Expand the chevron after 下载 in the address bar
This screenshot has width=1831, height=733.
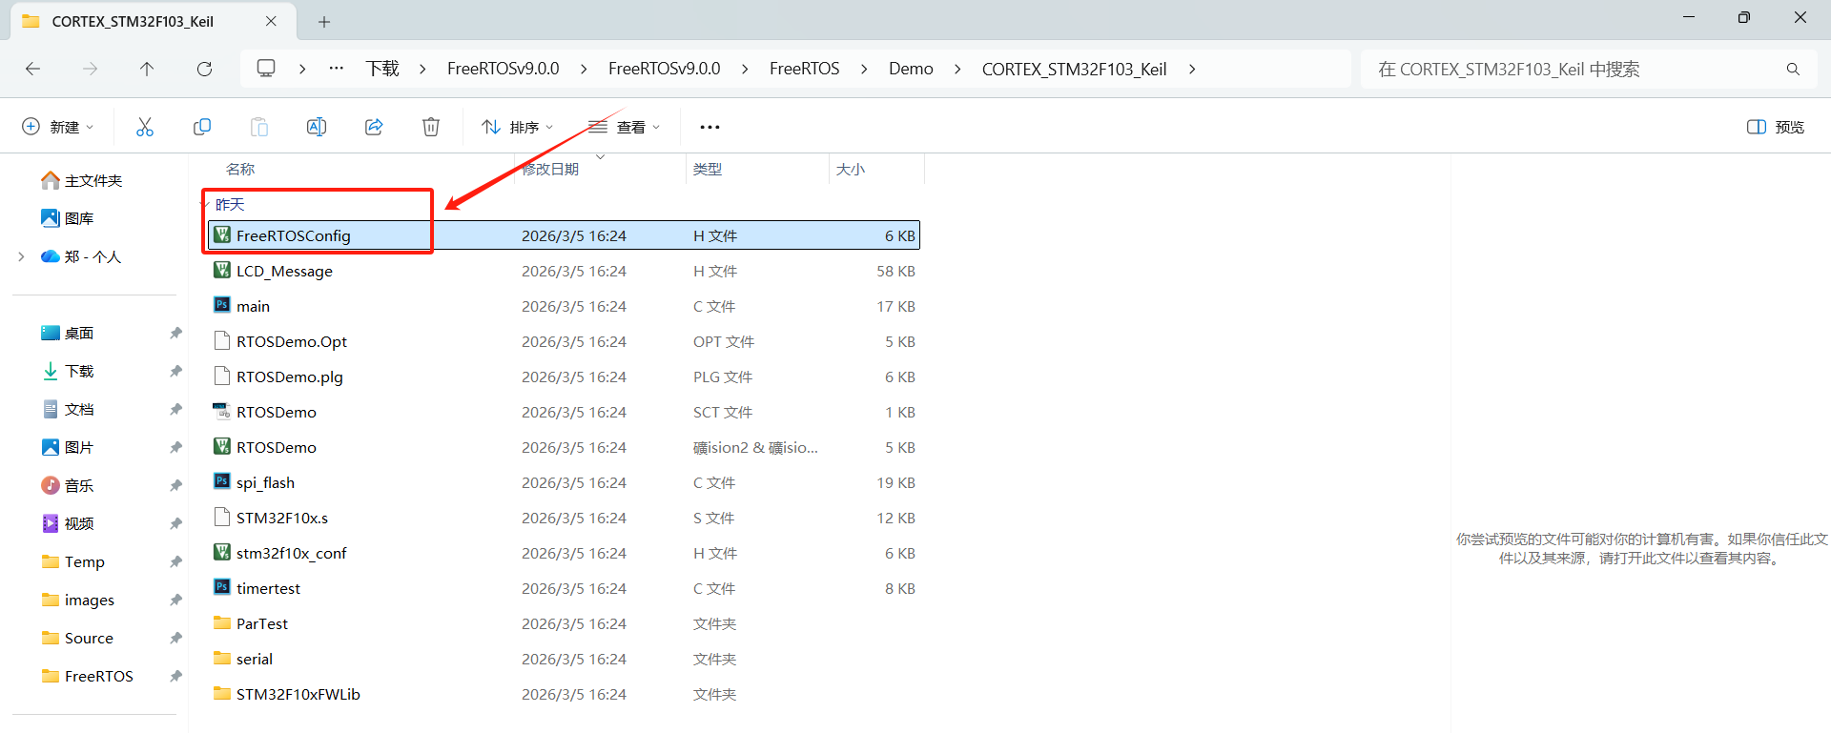coord(422,69)
